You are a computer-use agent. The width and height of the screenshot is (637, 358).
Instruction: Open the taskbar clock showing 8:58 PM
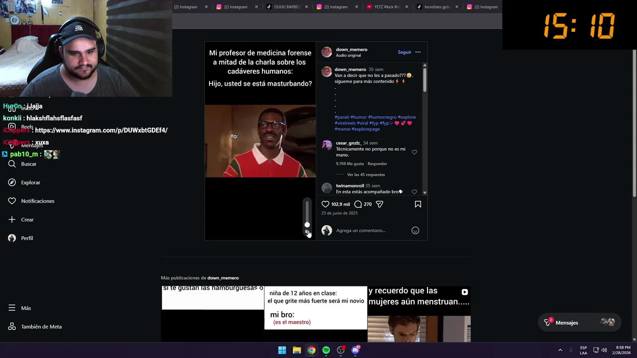pyautogui.click(x=623, y=350)
